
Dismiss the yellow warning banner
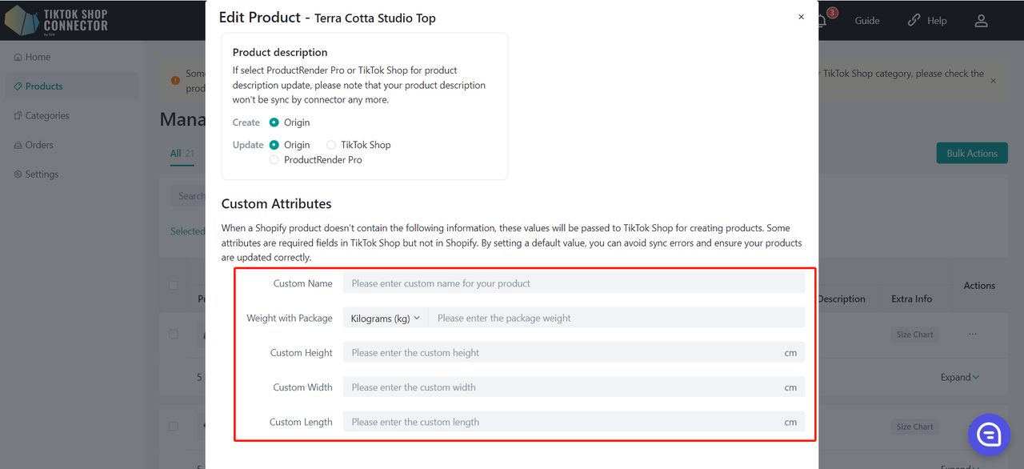[994, 81]
